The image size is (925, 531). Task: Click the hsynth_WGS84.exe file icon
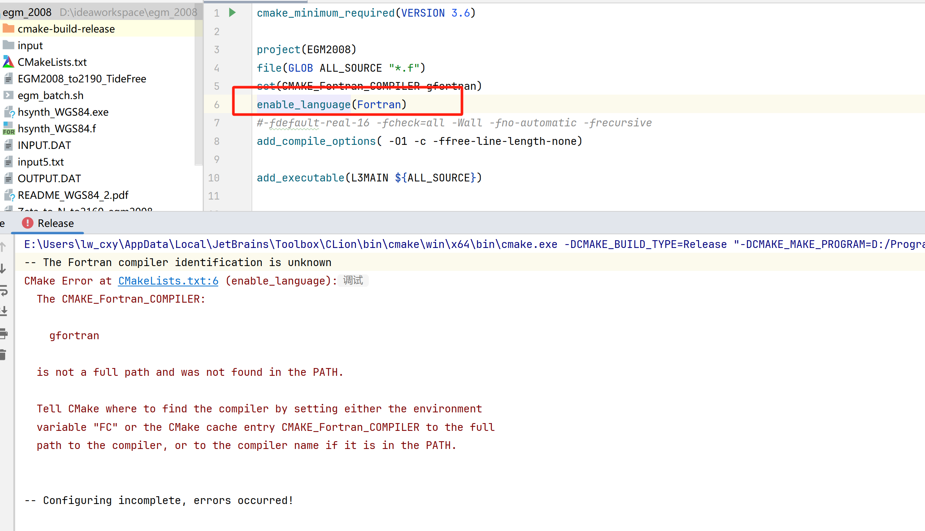tap(9, 112)
